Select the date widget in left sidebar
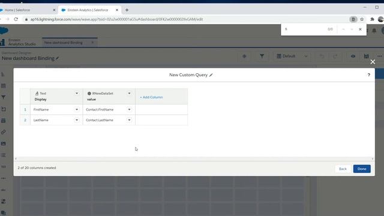The image size is (384, 216). pyautogui.click(x=3, y=121)
